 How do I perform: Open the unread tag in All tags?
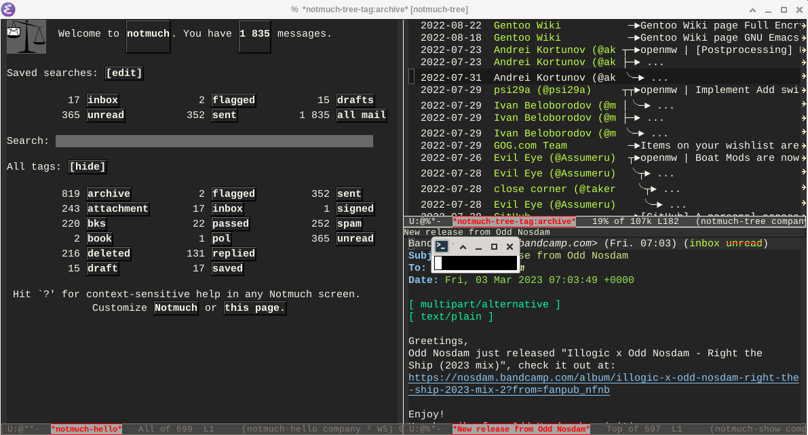pos(355,239)
